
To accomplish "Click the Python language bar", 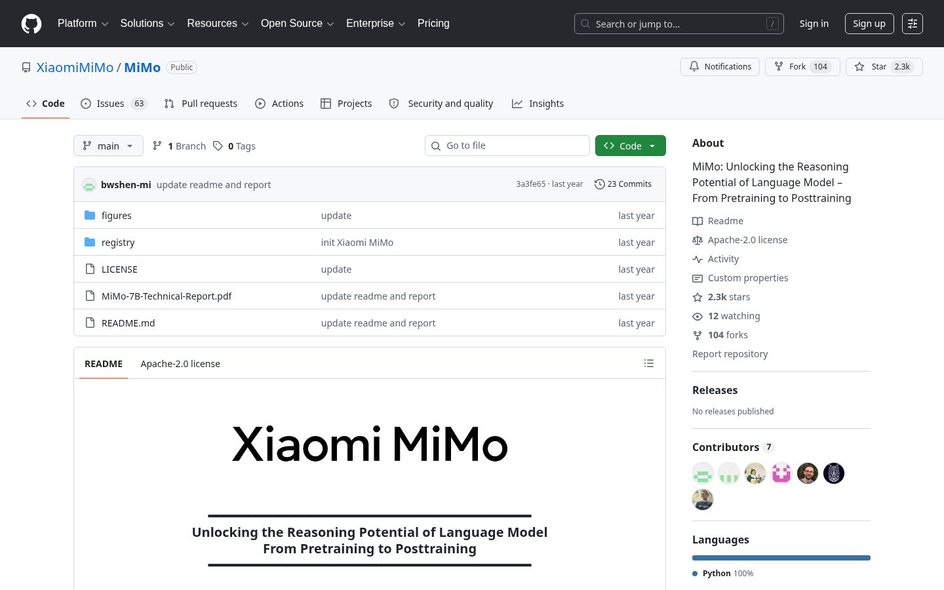I will pyautogui.click(x=781, y=558).
